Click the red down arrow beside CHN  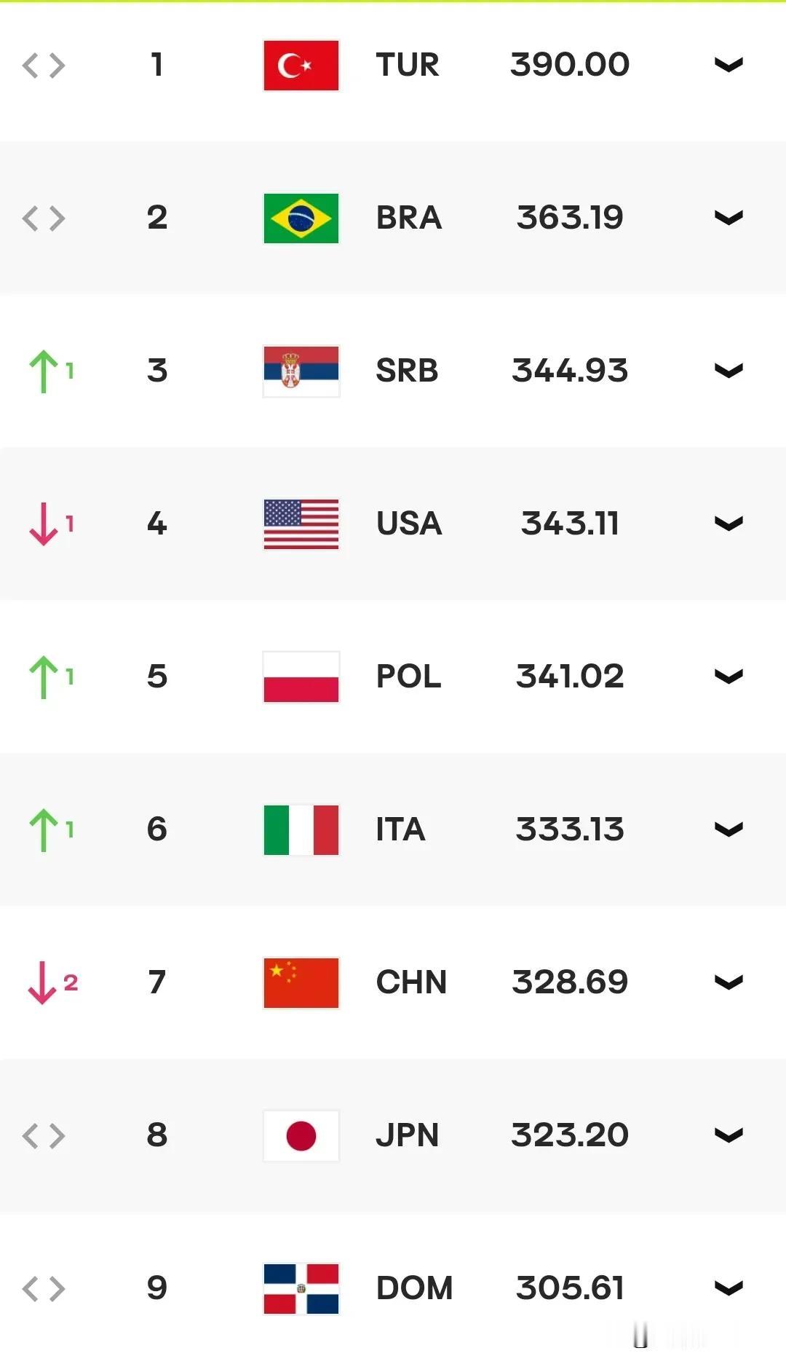pyautogui.click(x=42, y=983)
